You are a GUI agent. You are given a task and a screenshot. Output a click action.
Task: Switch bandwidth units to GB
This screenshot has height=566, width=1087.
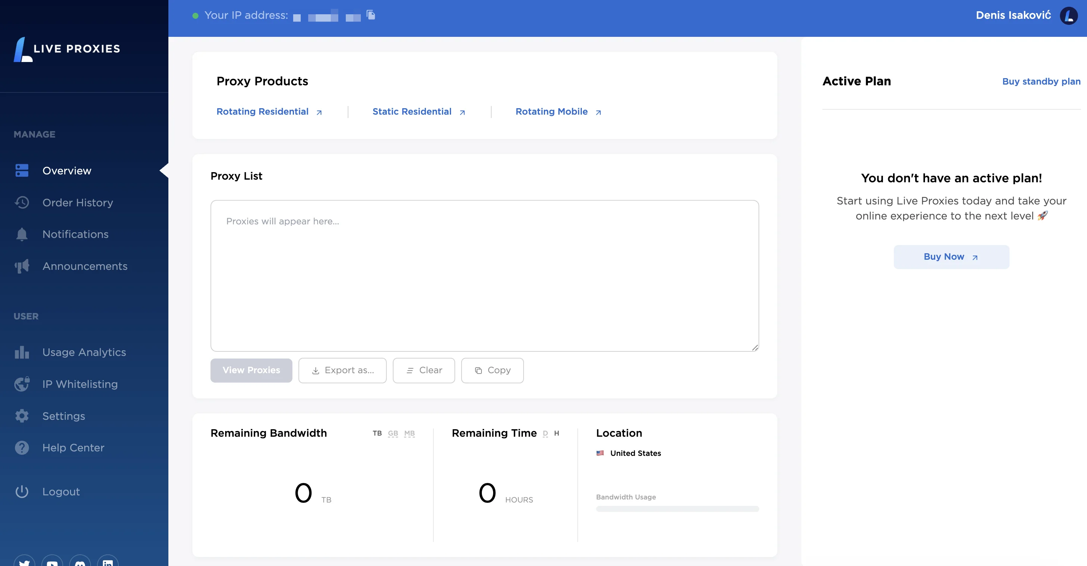[393, 433]
